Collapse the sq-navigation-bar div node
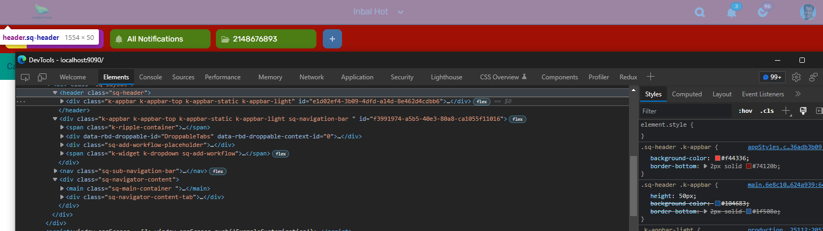Screen dimensions: 823x231 click(x=55, y=119)
